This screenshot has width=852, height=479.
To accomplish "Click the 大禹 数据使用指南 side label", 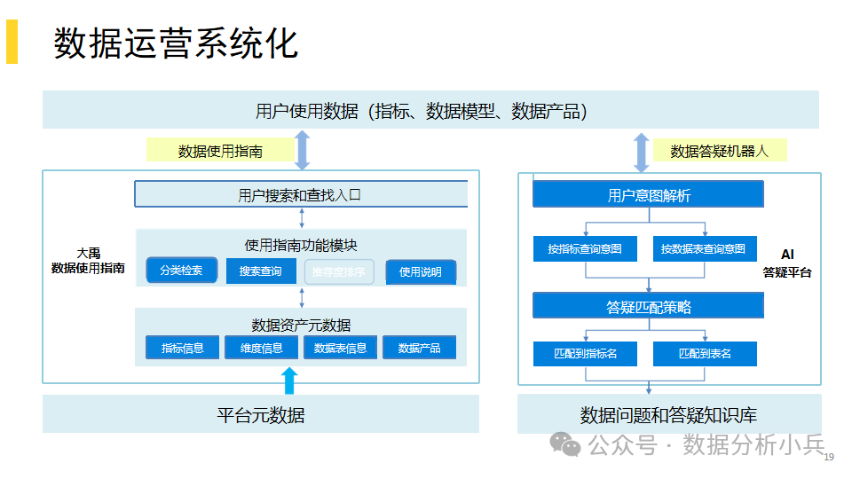I will tap(88, 261).
